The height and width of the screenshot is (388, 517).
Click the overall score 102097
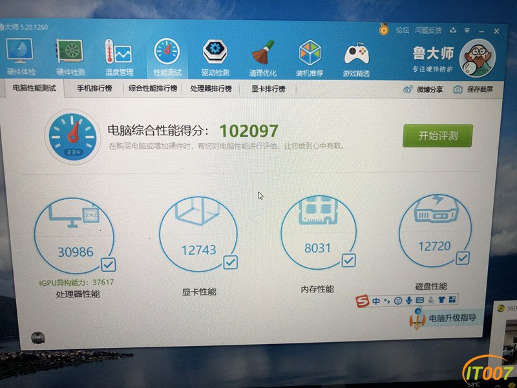click(249, 131)
